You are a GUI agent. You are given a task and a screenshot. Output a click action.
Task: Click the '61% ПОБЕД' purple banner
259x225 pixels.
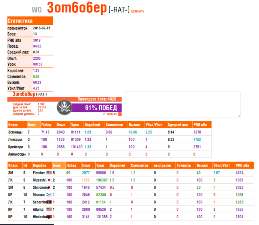click(96, 108)
